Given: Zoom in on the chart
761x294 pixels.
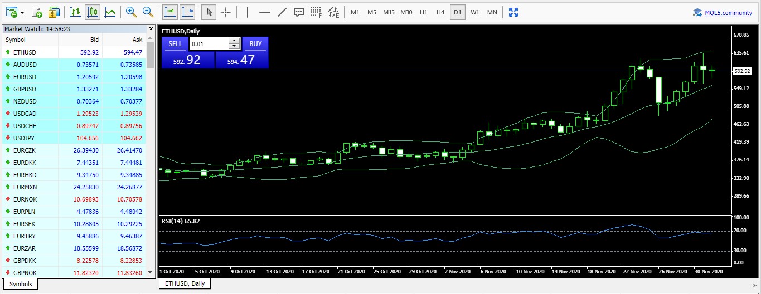Looking at the screenshot, I should click(132, 12).
